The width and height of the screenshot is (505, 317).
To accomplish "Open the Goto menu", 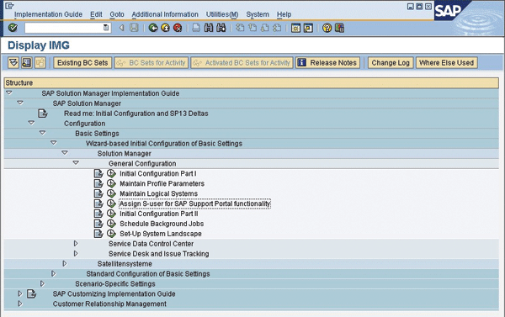I will pyautogui.click(x=117, y=14).
